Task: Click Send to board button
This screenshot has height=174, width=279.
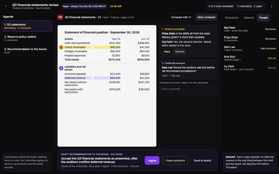Action: [202, 160]
